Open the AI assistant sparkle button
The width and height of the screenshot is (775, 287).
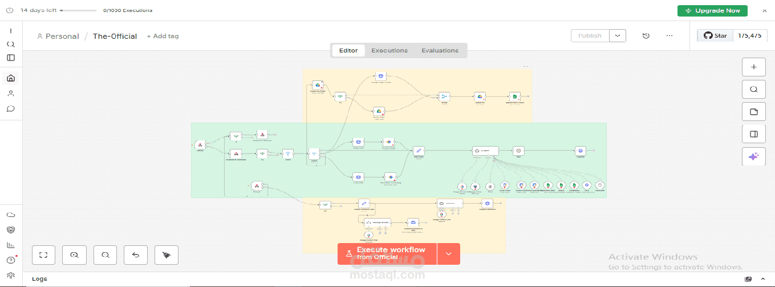[753, 157]
